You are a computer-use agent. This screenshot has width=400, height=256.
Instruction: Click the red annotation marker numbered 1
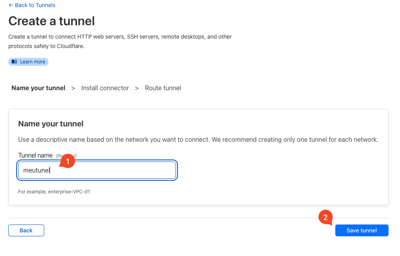coord(67,161)
